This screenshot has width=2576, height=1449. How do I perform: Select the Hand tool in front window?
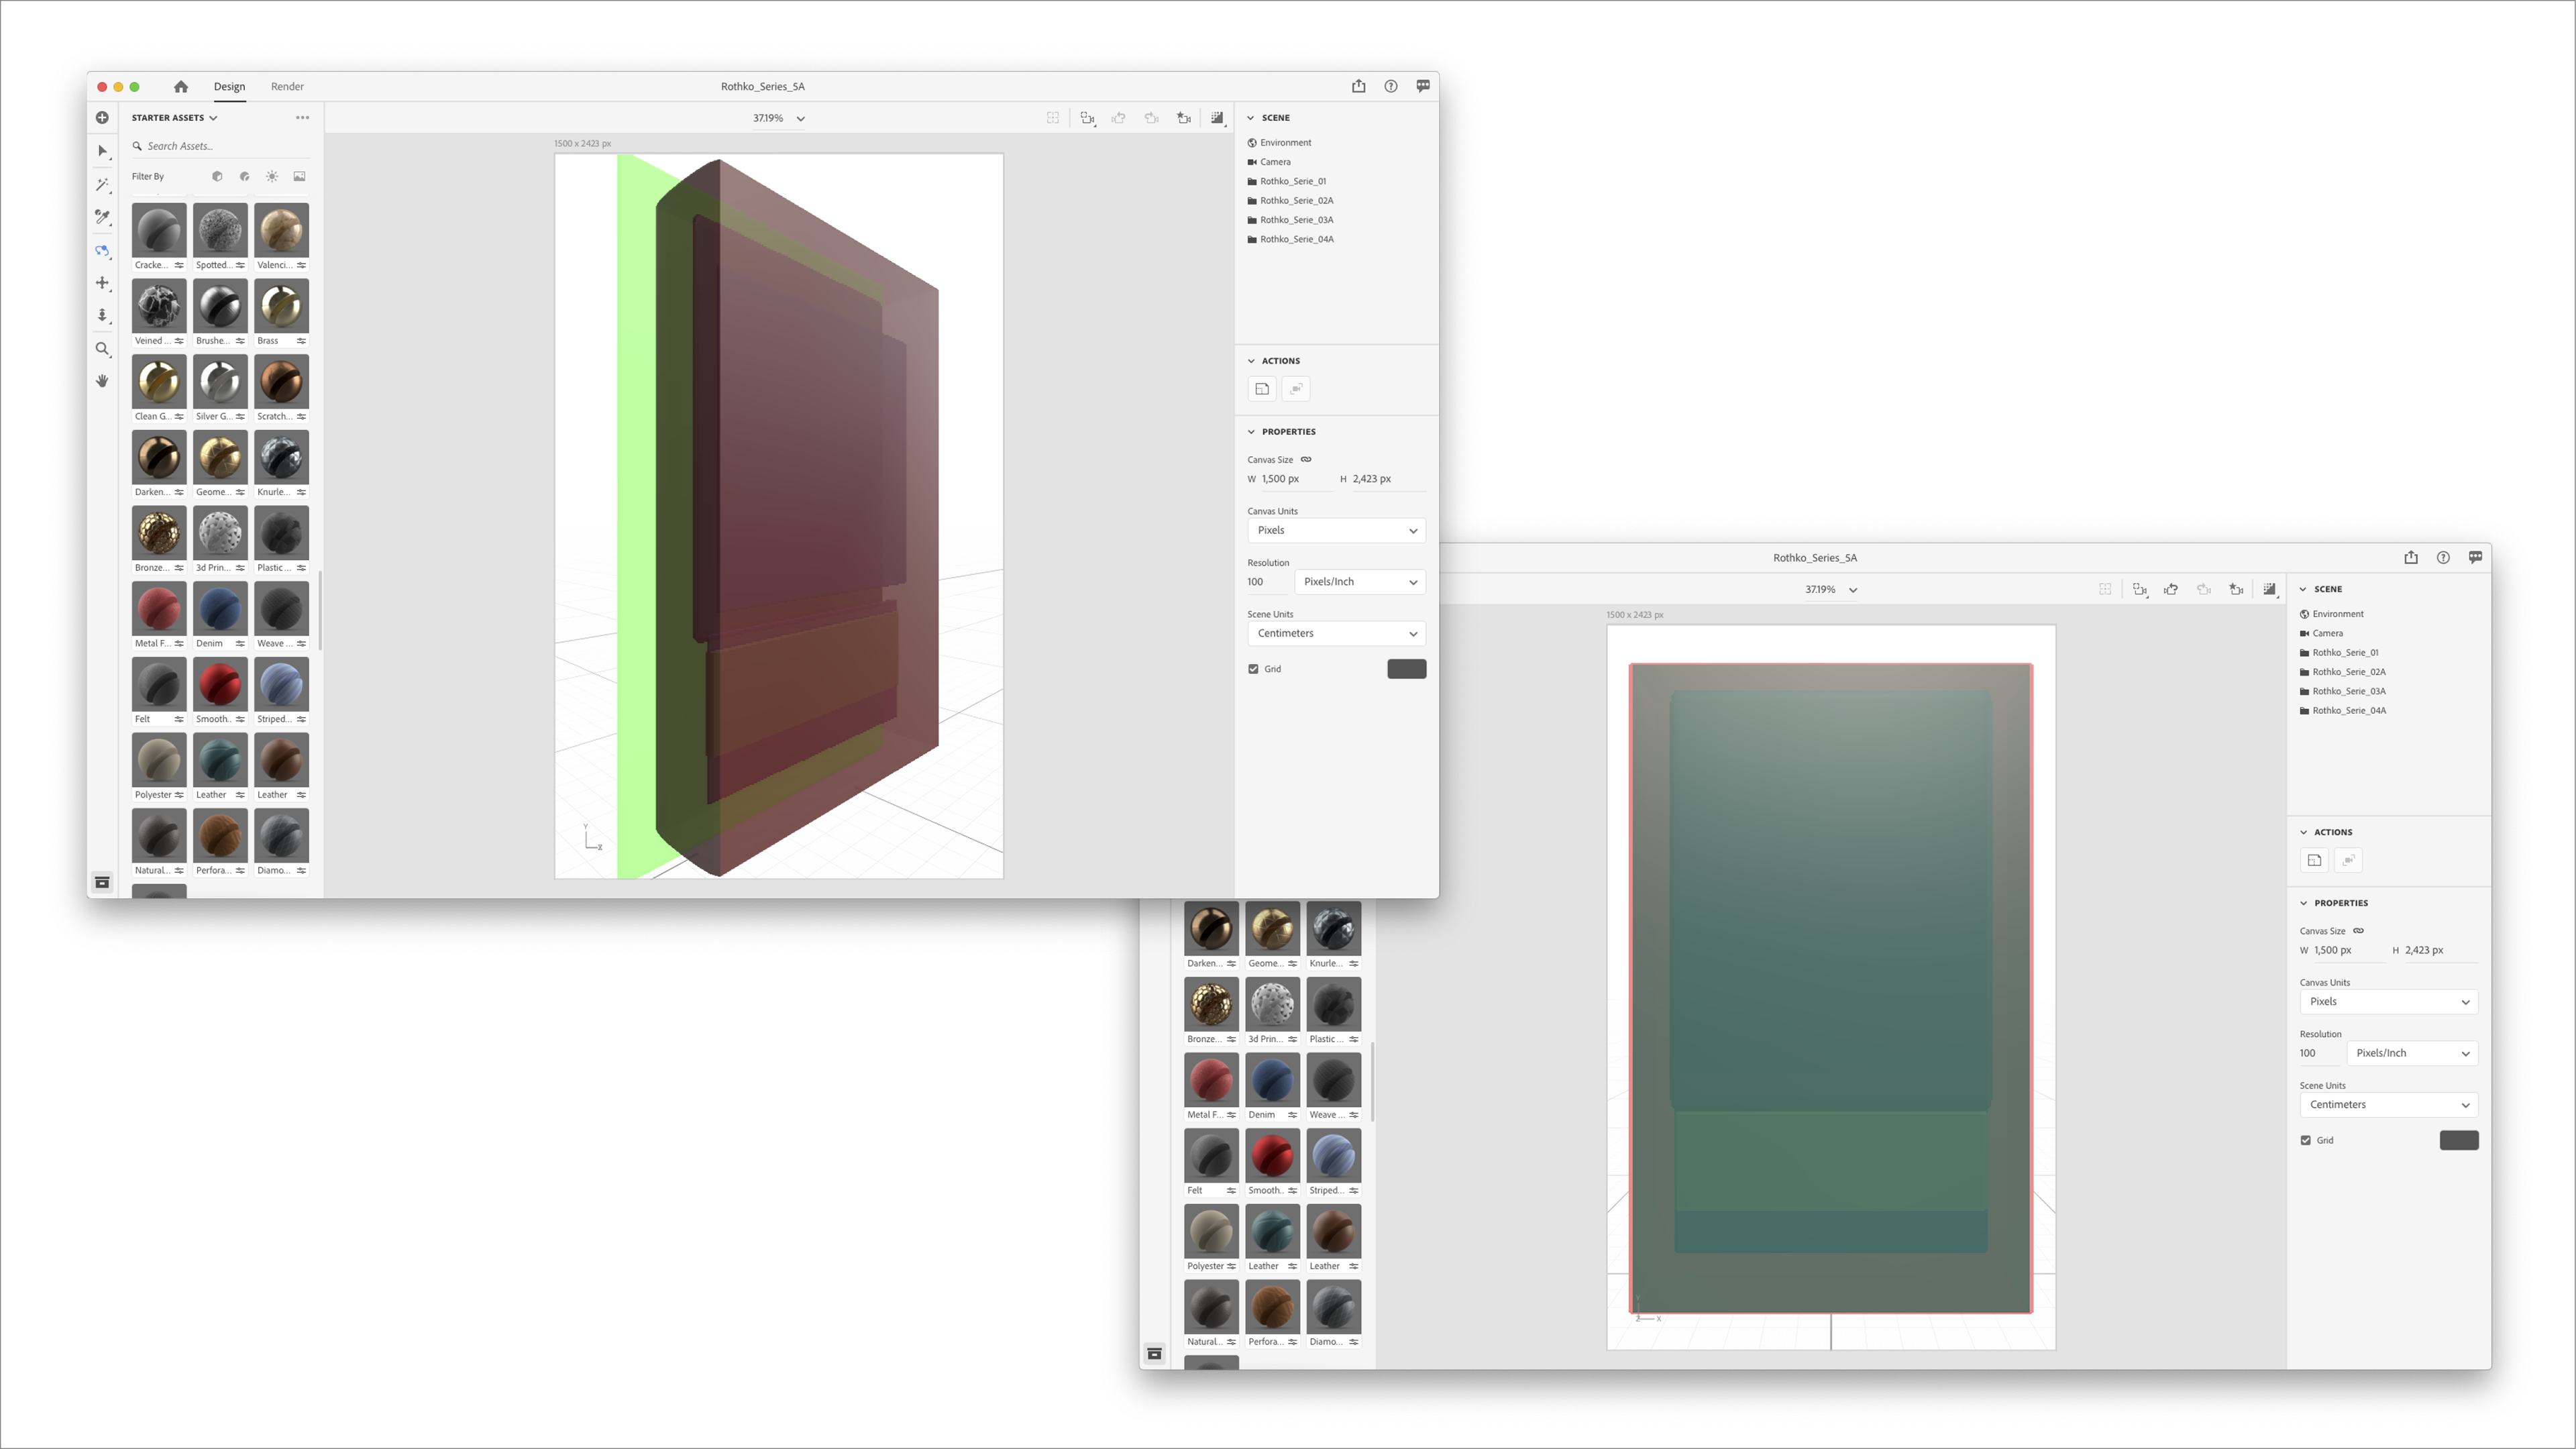[102, 381]
